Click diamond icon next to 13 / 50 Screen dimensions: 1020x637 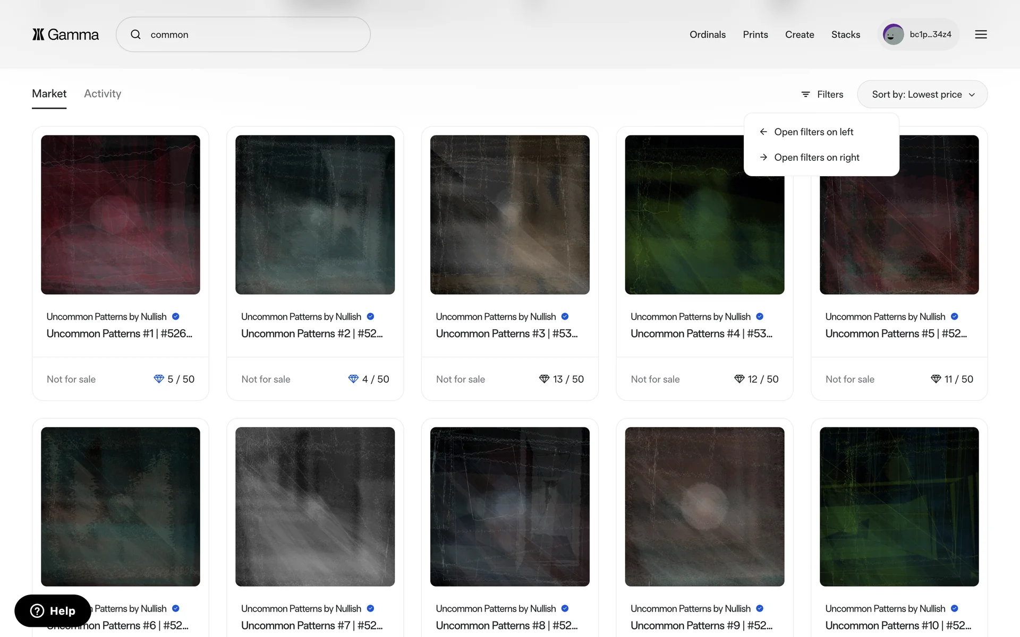[544, 379]
